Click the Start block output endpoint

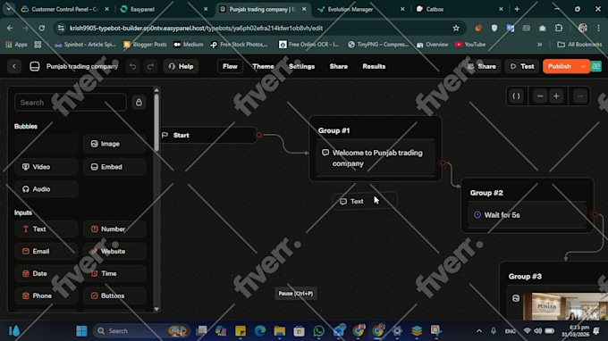pos(258,135)
